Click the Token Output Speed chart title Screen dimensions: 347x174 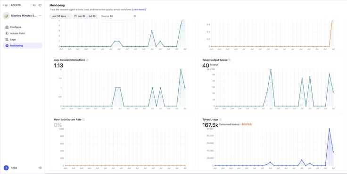coord(215,60)
